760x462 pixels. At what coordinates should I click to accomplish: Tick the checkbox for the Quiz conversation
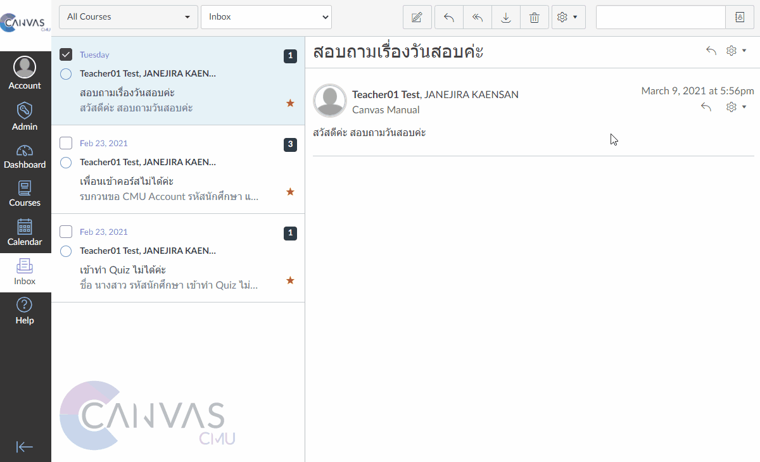66,232
